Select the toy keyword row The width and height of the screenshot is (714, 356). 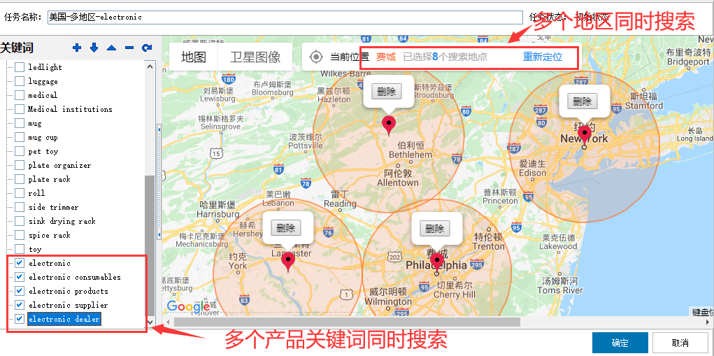(x=34, y=249)
